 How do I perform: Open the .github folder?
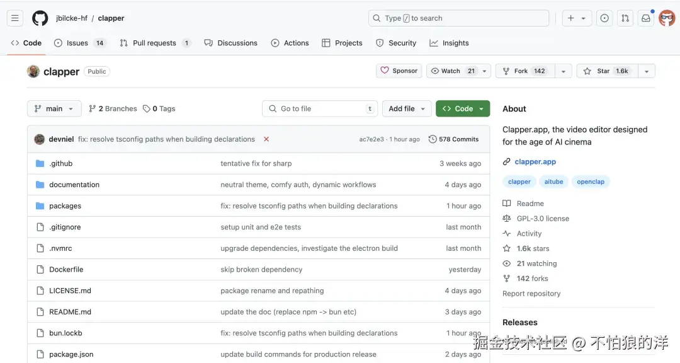tap(60, 163)
